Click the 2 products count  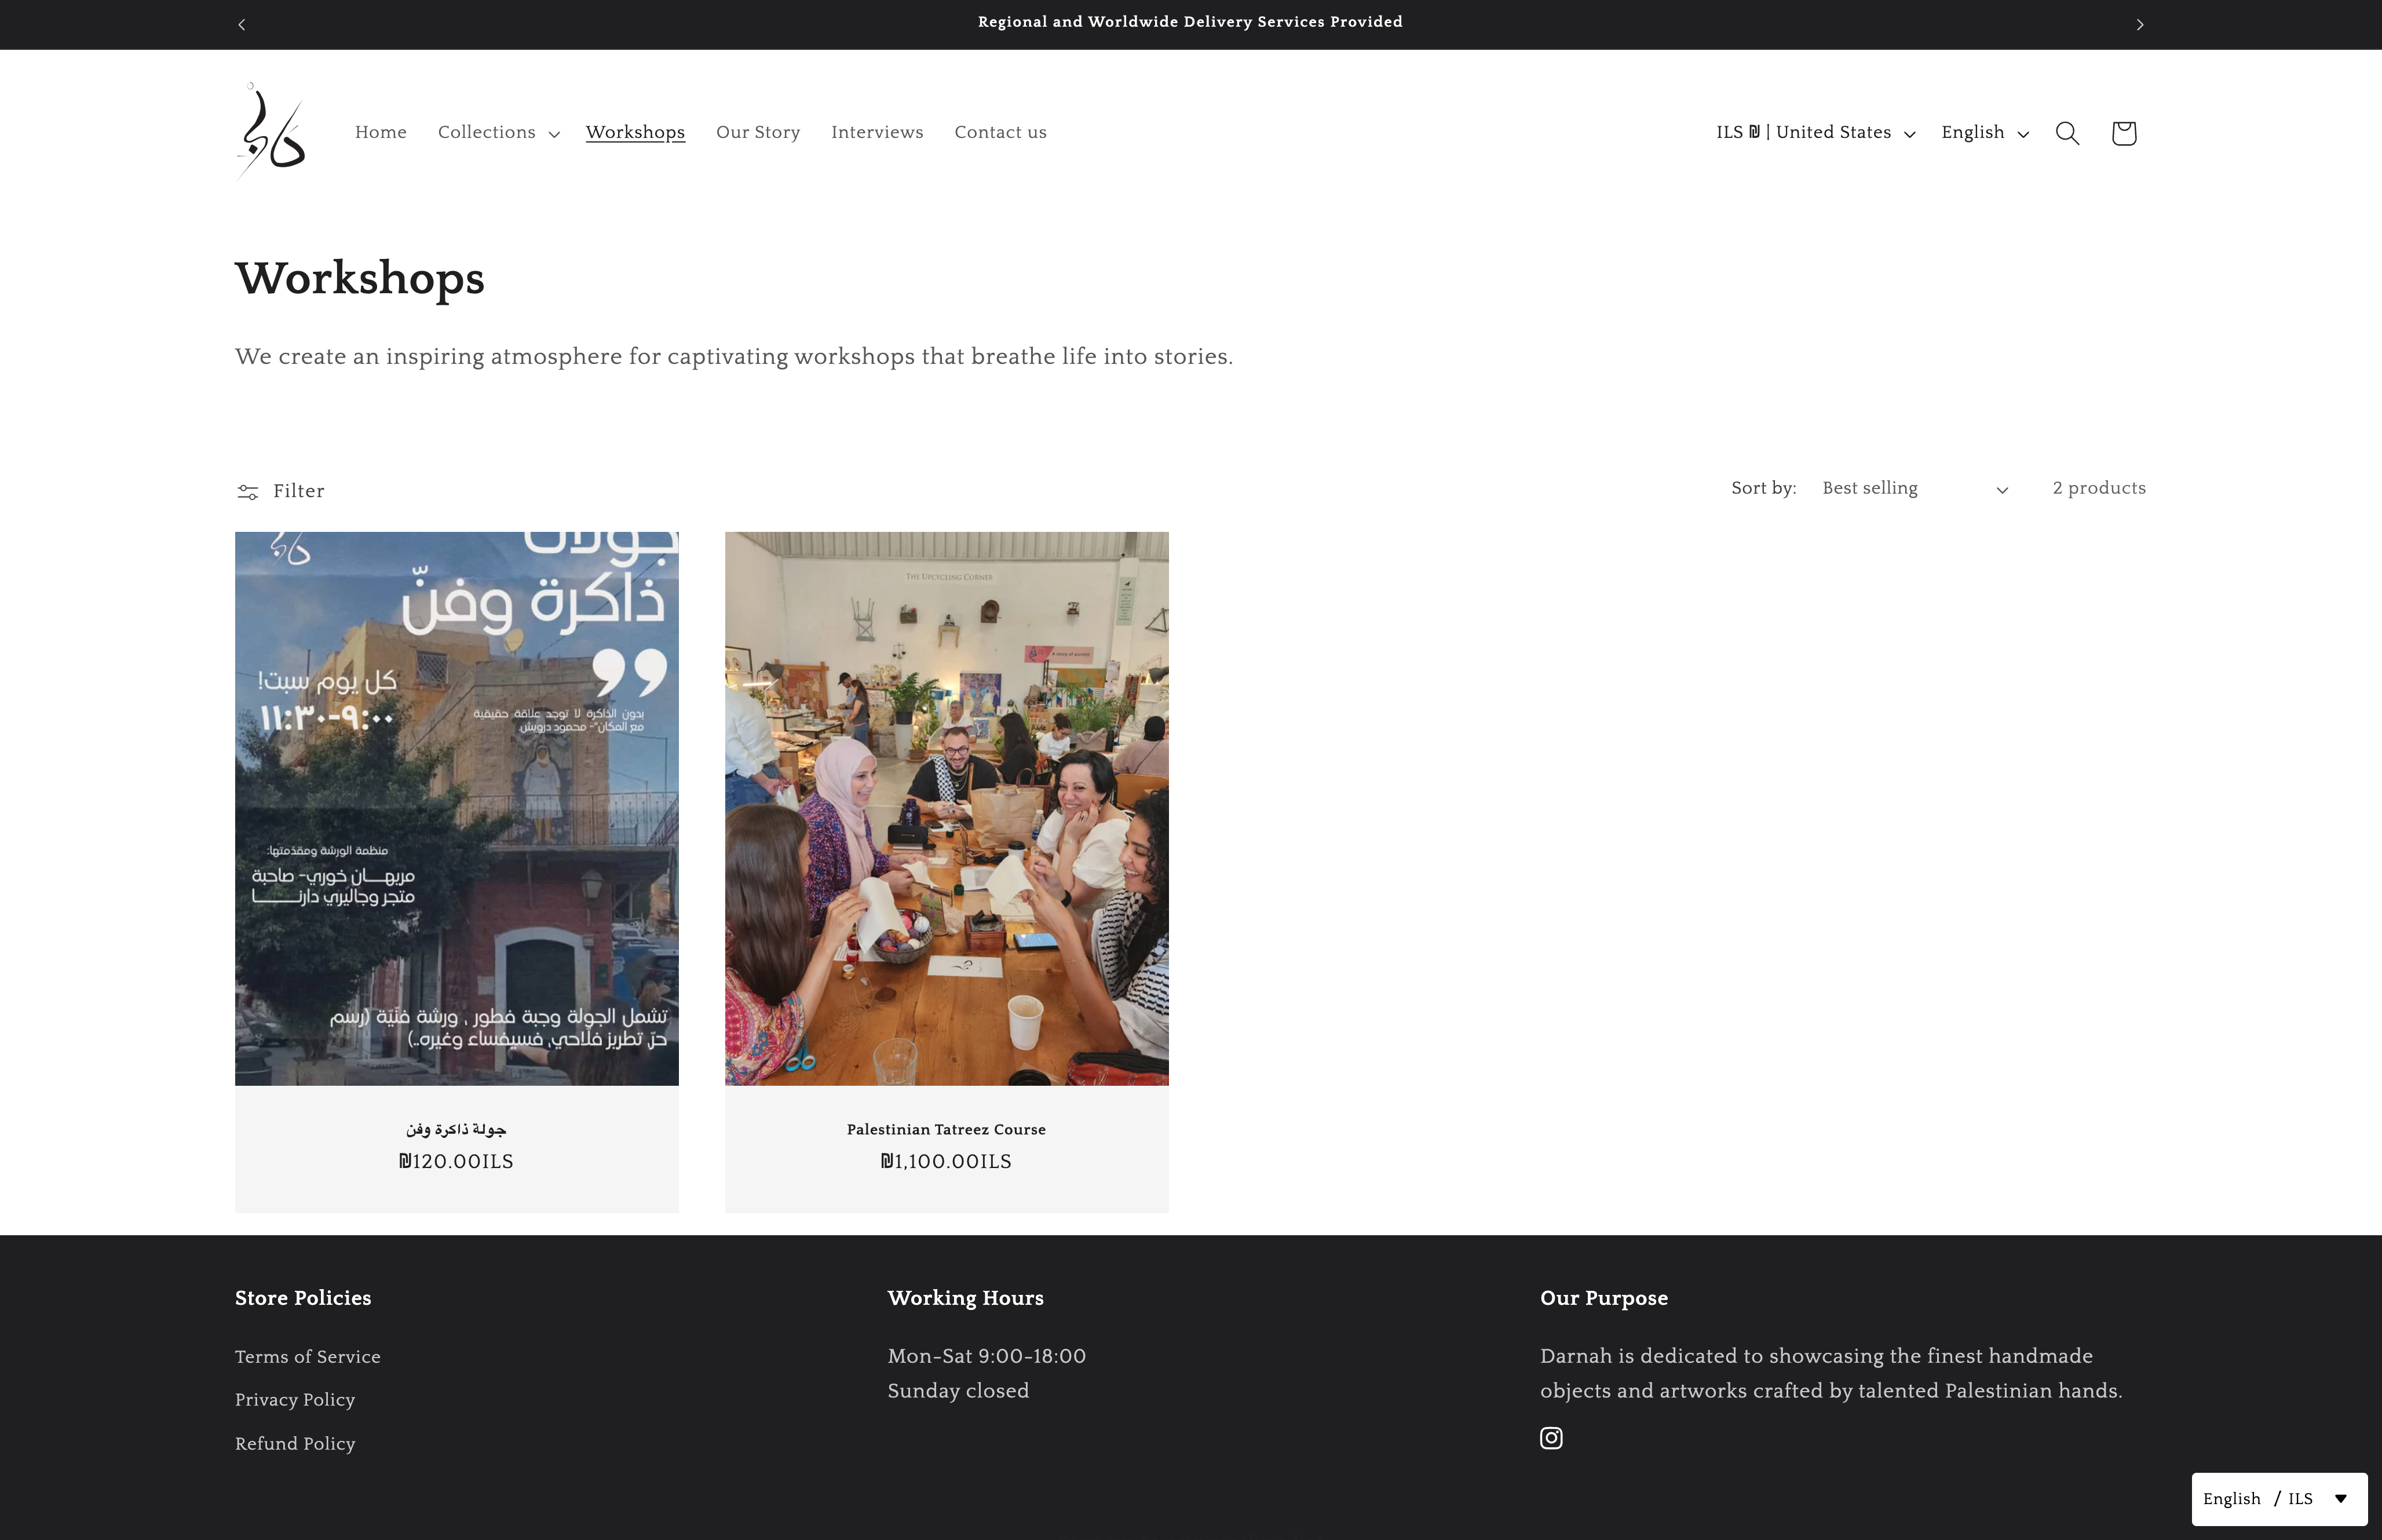(x=2099, y=488)
